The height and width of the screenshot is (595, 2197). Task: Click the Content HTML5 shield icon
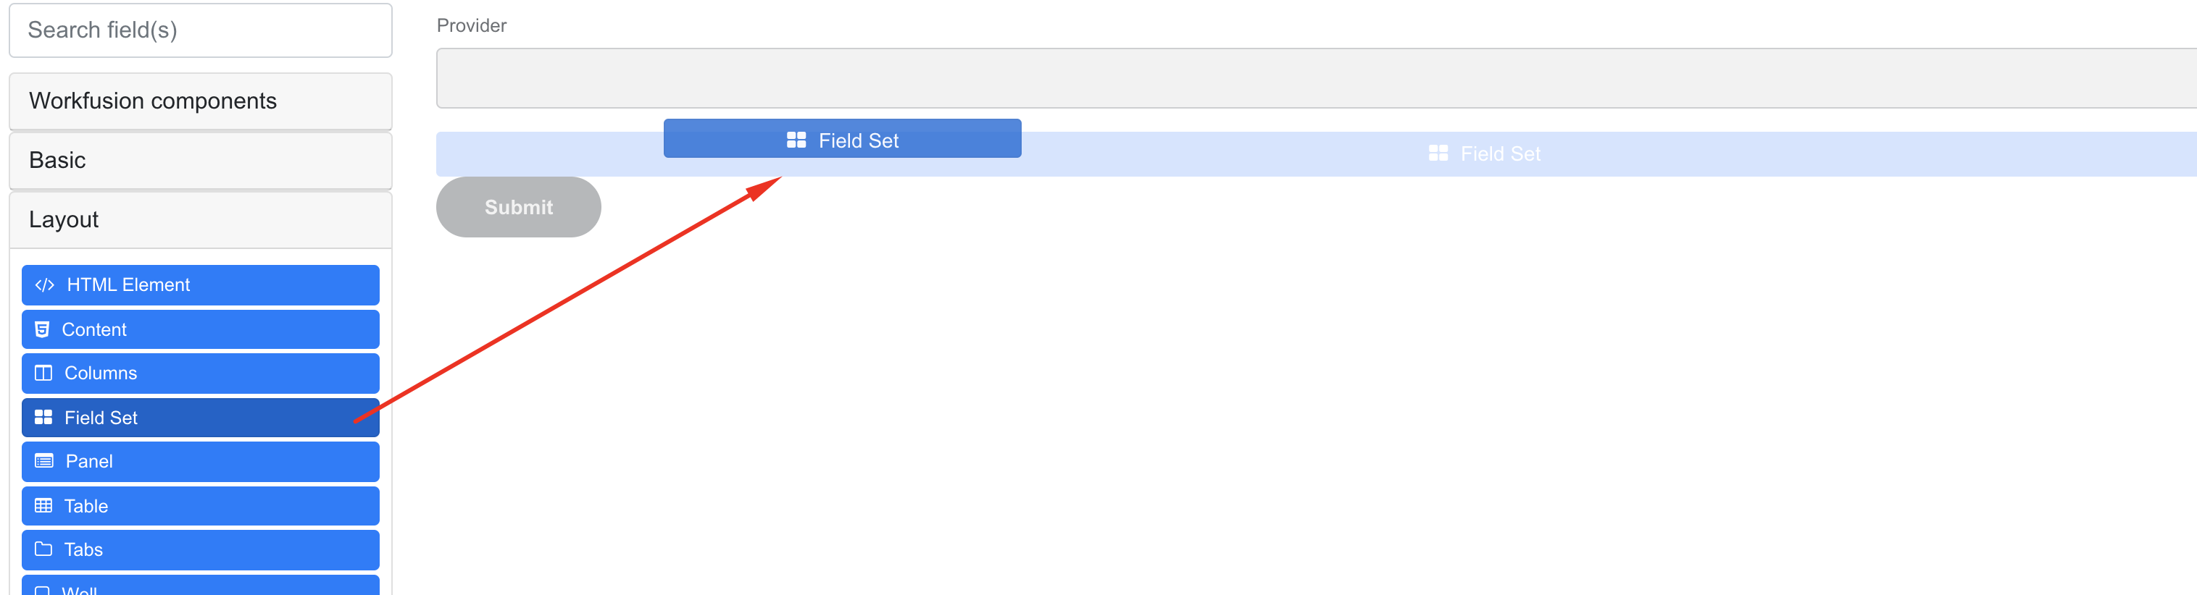pyautogui.click(x=42, y=329)
